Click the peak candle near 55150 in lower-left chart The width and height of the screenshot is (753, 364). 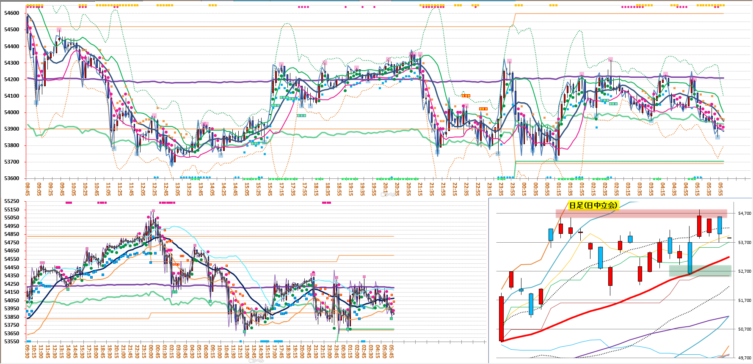tap(152, 216)
